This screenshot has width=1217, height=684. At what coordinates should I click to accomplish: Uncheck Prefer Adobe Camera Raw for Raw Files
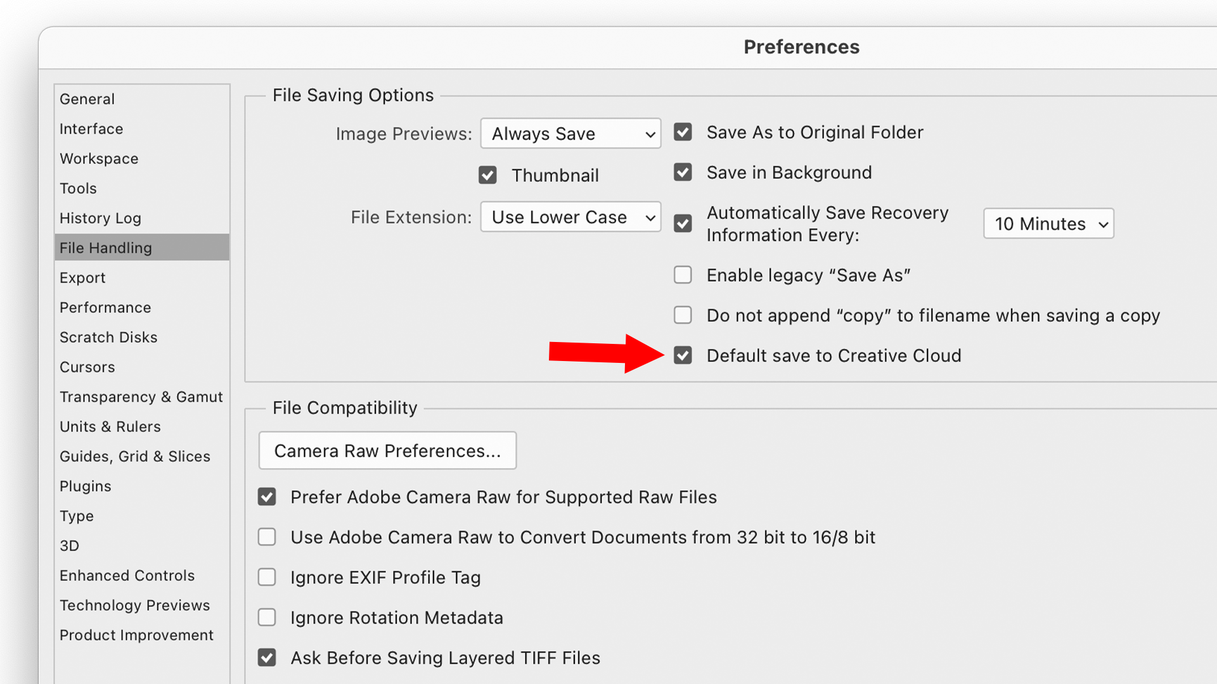pos(267,497)
